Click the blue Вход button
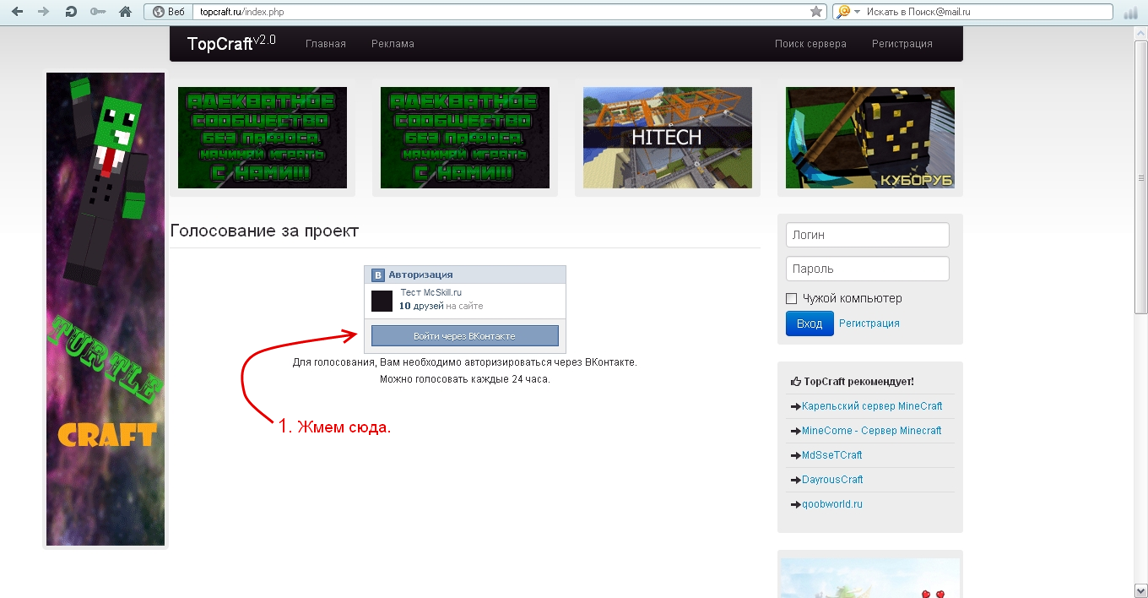The width and height of the screenshot is (1148, 598). point(810,323)
